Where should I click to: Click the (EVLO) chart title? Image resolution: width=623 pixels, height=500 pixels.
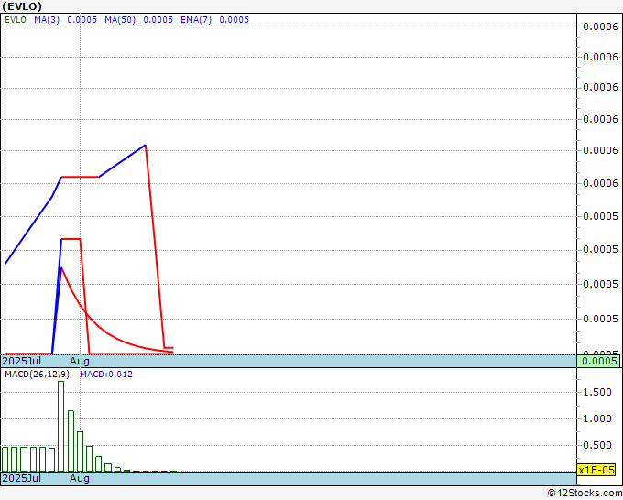tap(23, 6)
